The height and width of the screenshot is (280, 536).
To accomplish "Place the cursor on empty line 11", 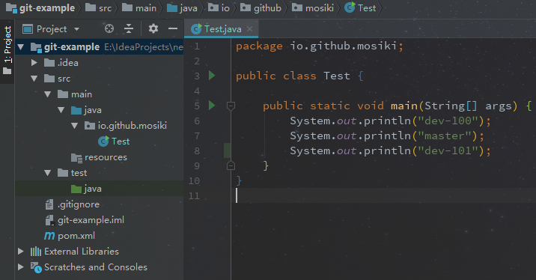I will tap(383, 196).
